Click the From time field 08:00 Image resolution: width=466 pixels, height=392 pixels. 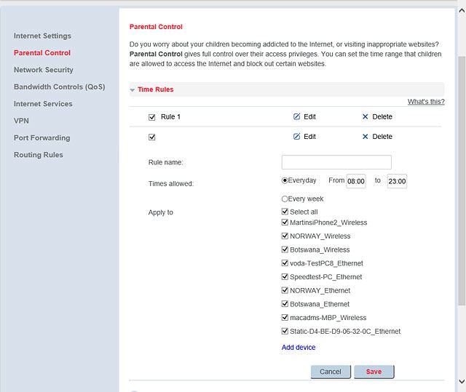click(x=356, y=181)
